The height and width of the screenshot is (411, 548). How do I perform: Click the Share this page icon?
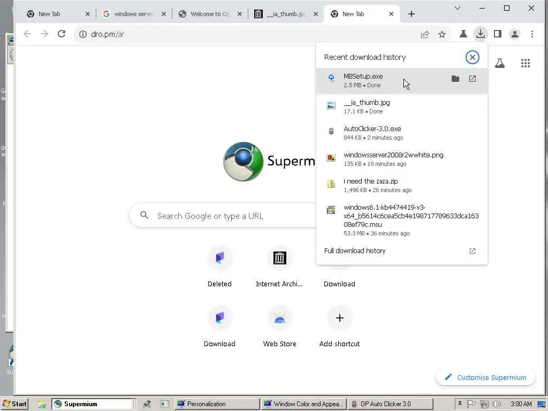click(x=425, y=34)
